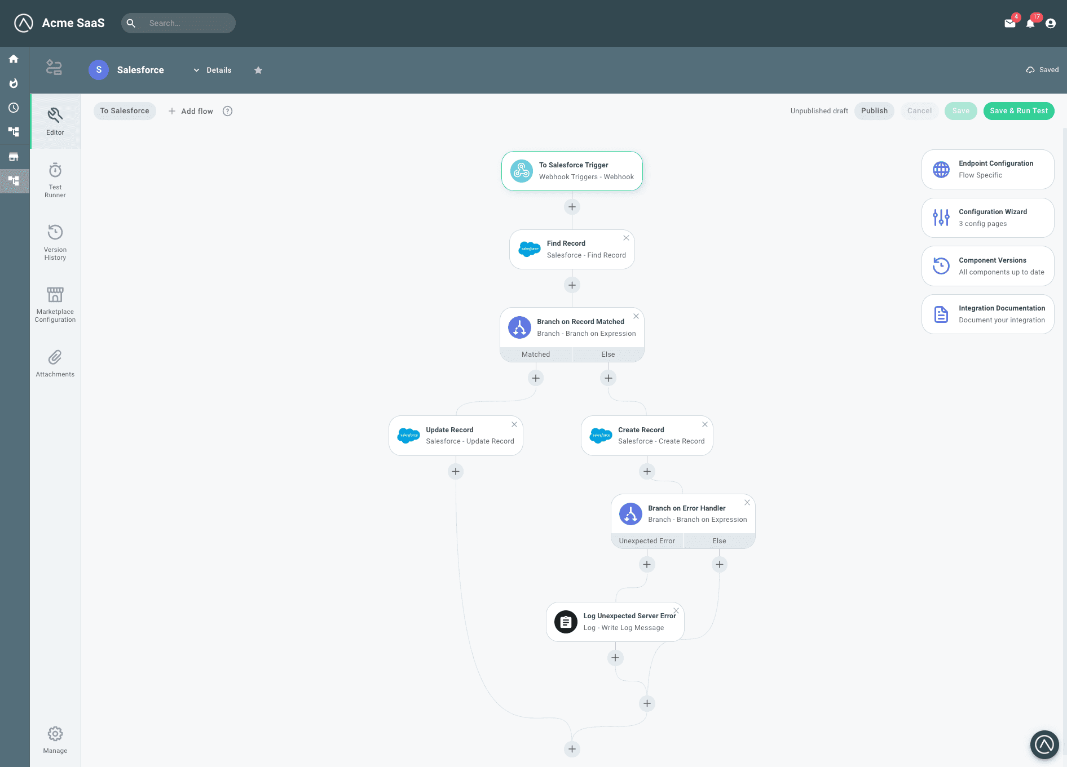Remove the Log Unexpected Server Error step
This screenshot has height=767, width=1067.
point(676,610)
